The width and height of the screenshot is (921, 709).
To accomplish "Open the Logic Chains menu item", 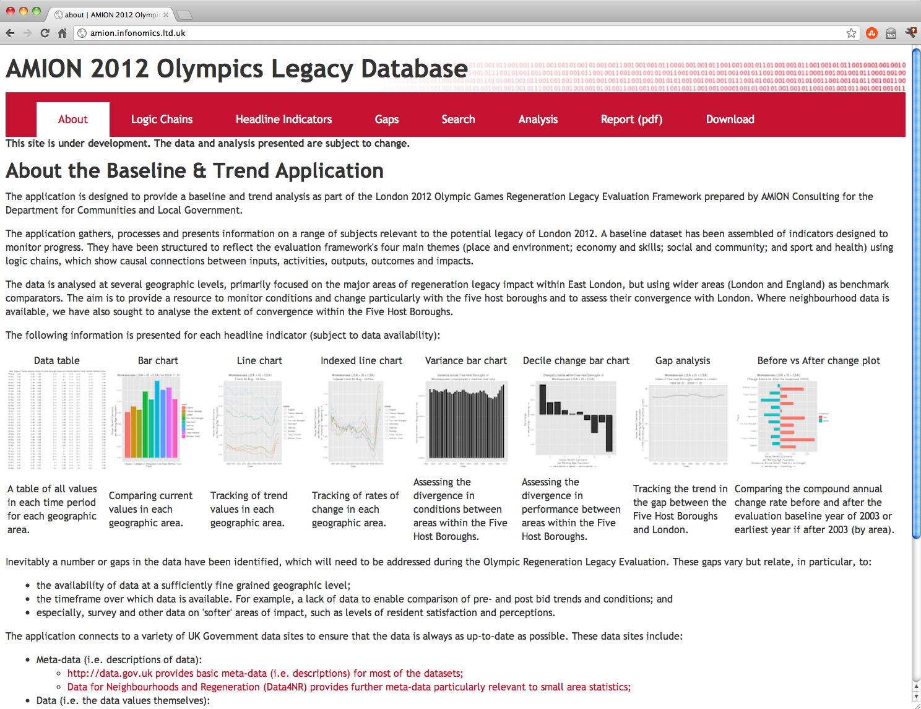I will (162, 120).
